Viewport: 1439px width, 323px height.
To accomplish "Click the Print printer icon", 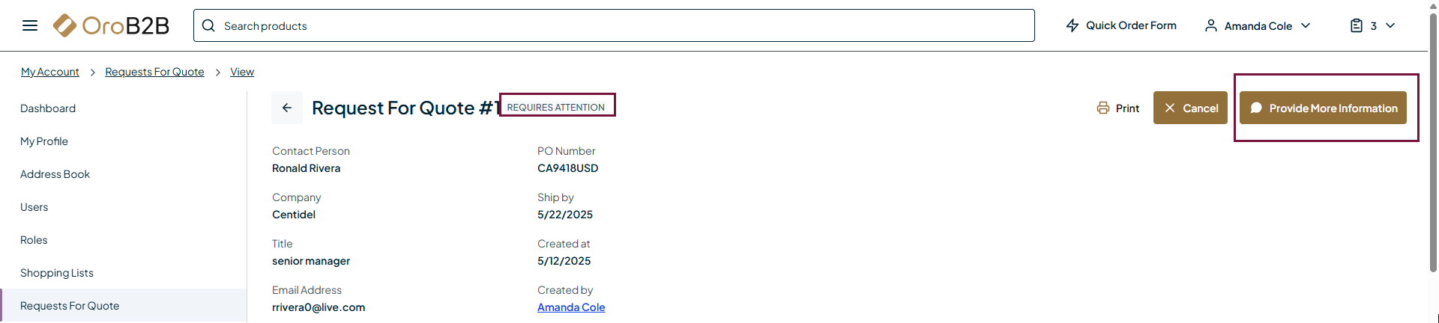I will click(x=1103, y=108).
